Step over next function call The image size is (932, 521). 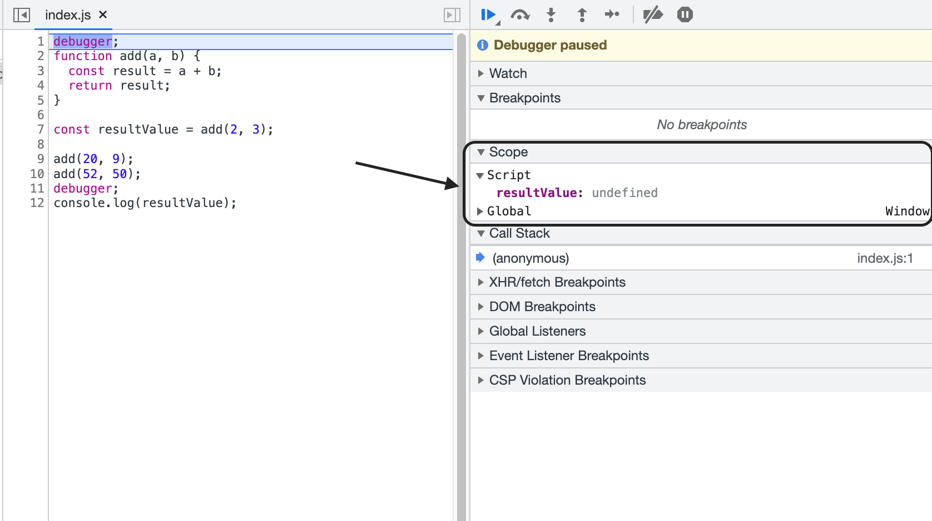[520, 15]
